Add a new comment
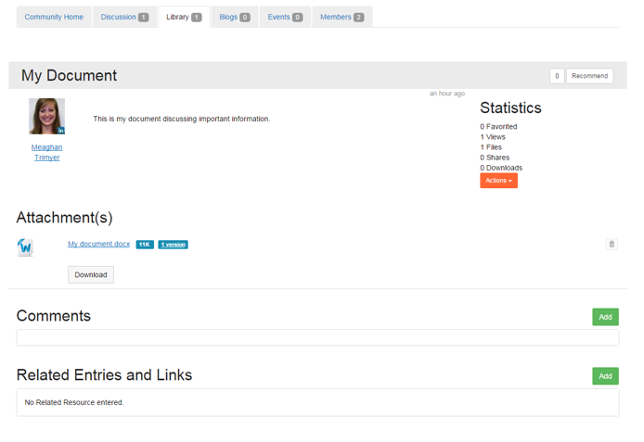644x442 pixels. (x=605, y=317)
